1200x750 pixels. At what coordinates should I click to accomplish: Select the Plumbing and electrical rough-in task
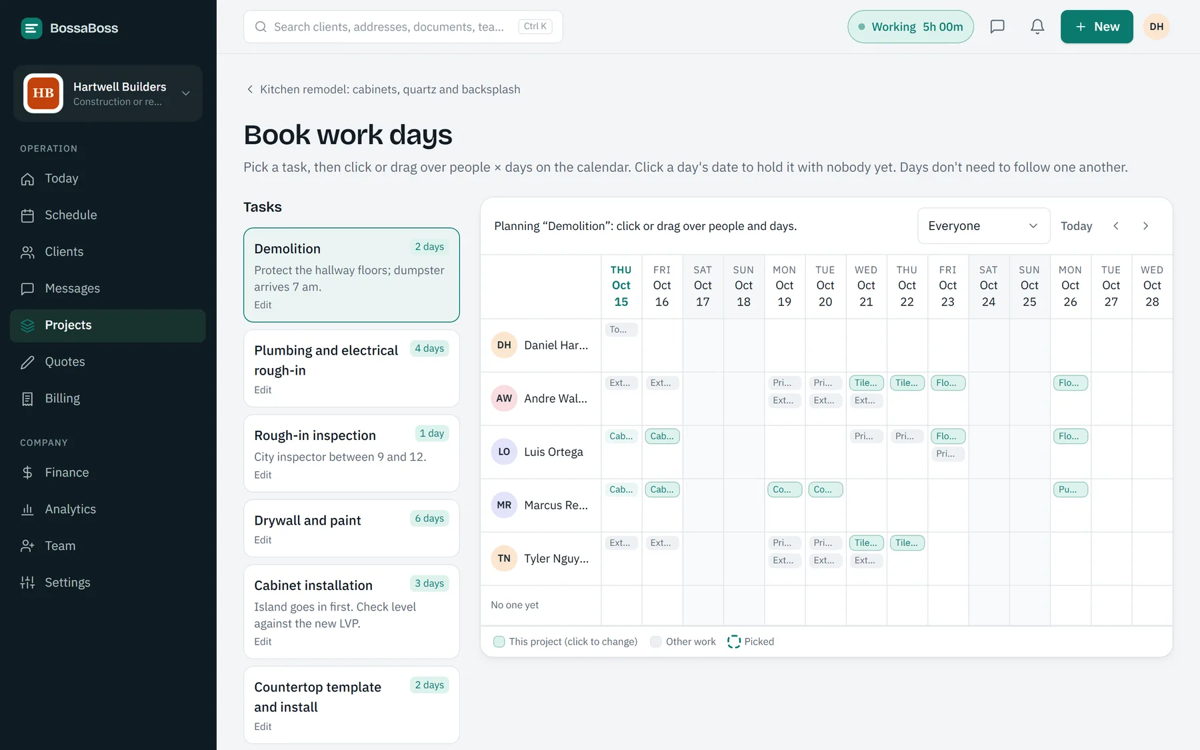(351, 369)
